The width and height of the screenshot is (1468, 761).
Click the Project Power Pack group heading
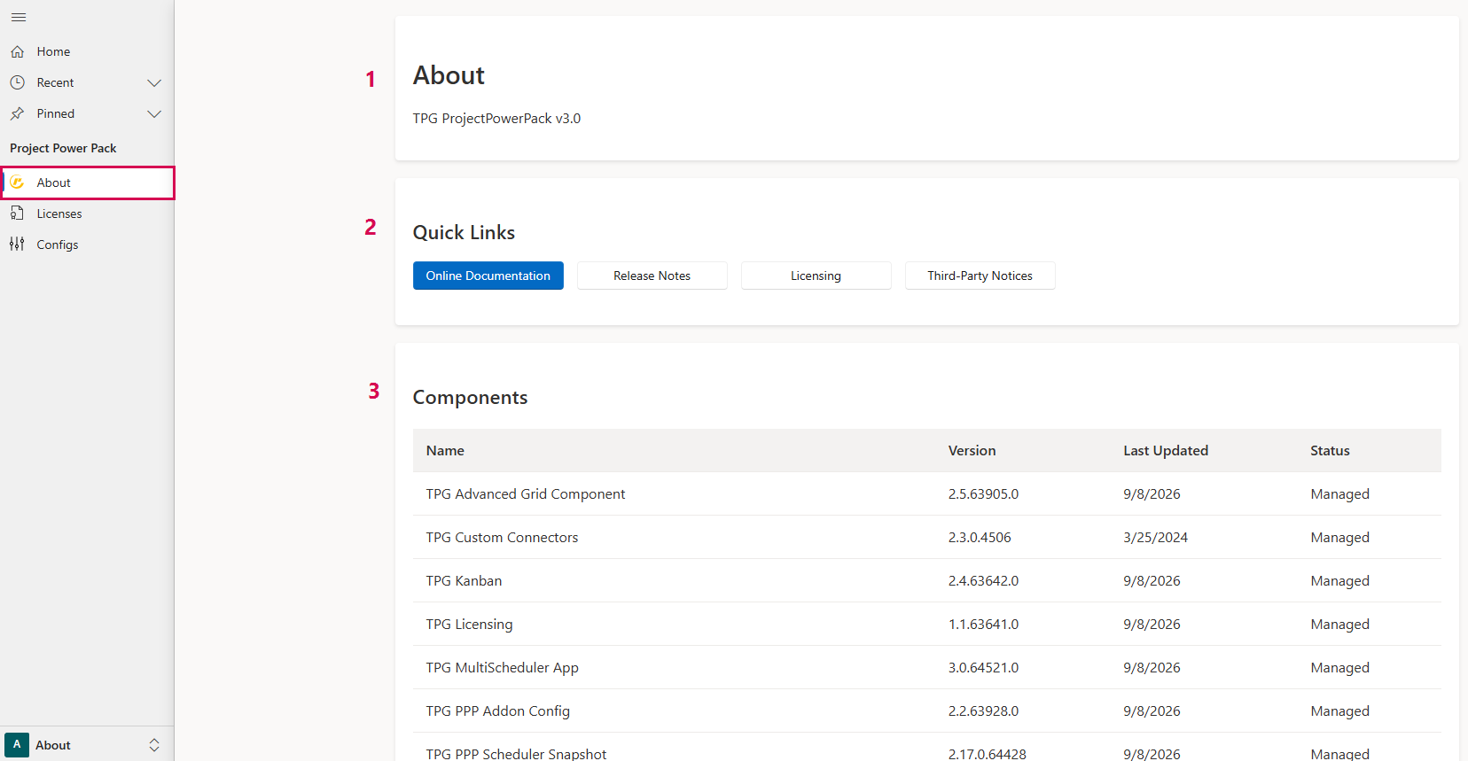pyautogui.click(x=63, y=148)
